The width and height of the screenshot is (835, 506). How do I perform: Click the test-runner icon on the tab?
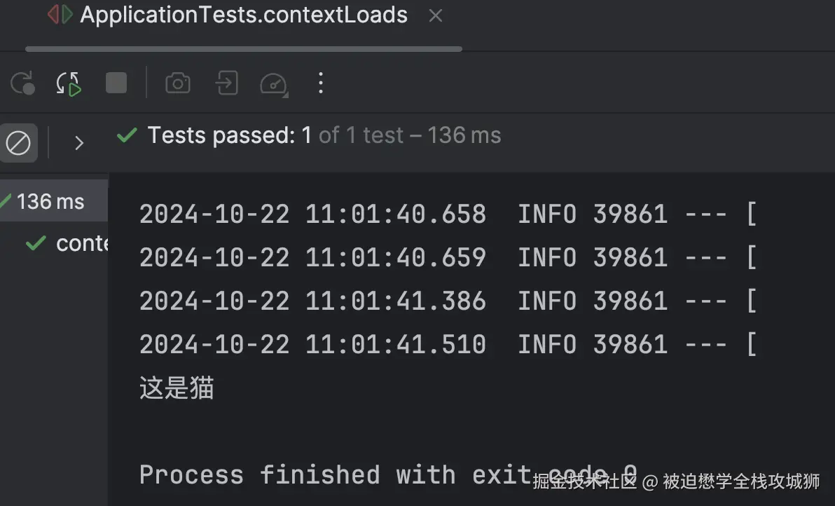coord(60,15)
